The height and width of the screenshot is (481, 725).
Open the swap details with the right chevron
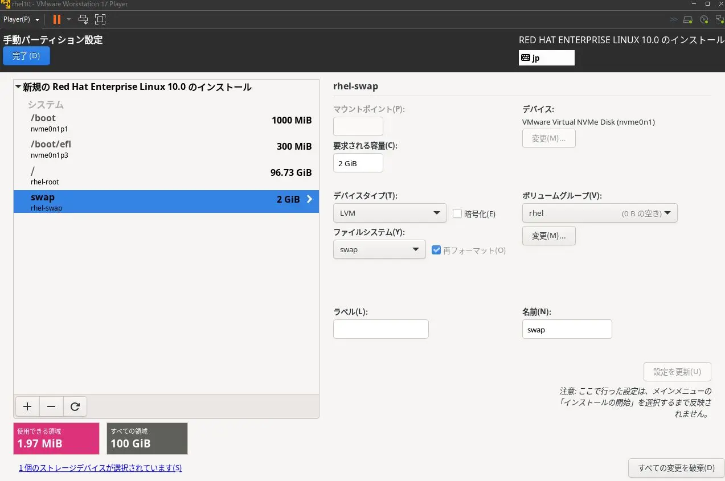point(309,199)
